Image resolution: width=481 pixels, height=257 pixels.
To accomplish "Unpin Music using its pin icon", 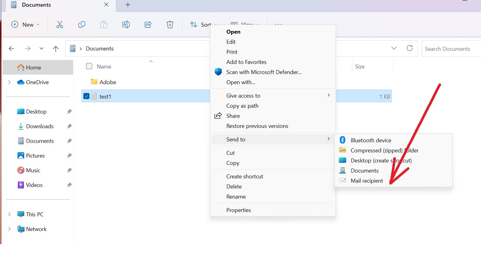I will pos(70,170).
